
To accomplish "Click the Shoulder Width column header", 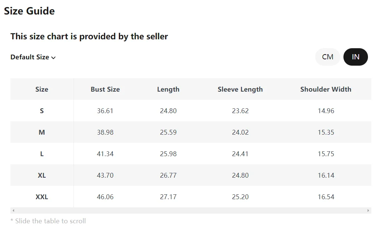I will (x=326, y=89).
